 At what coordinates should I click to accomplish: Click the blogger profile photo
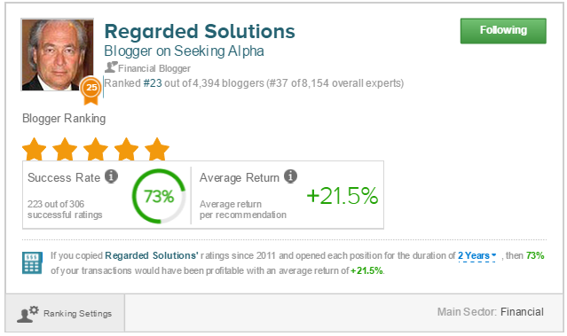point(58,55)
